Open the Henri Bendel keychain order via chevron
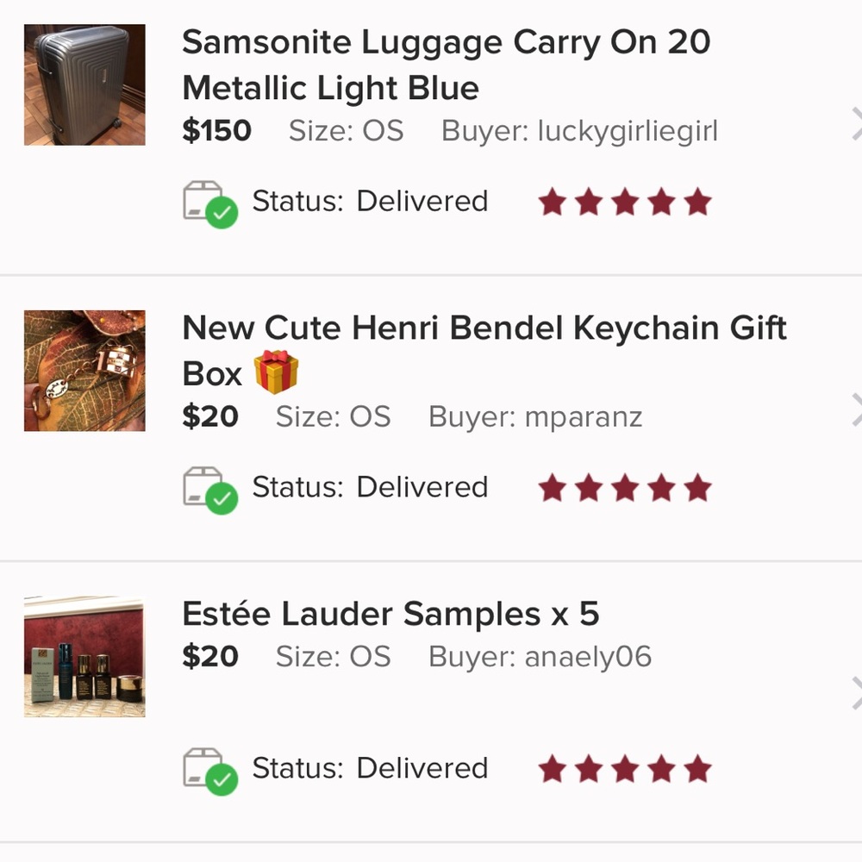This screenshot has width=862, height=862. coord(857,410)
